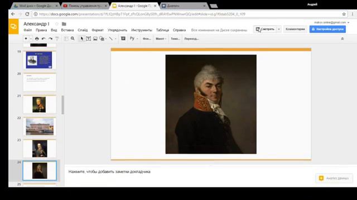Select slide 23 thumbnail

pyautogui.click(x=40, y=148)
